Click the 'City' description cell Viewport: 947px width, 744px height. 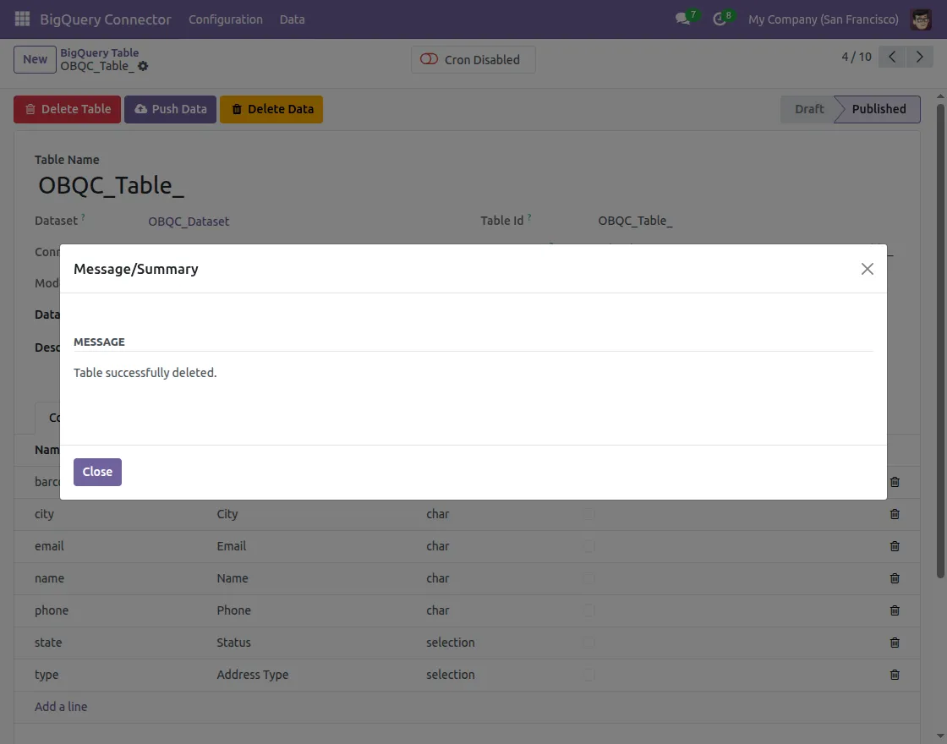(227, 514)
